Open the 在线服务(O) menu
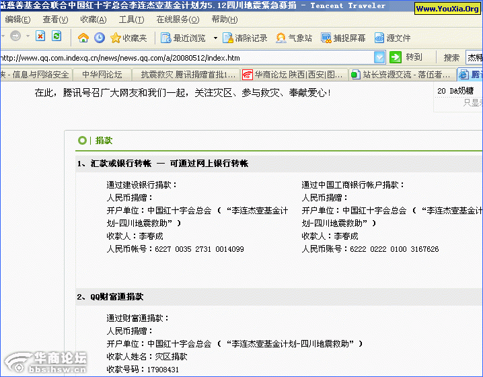Viewport: 483px width, 377px height. [176, 20]
